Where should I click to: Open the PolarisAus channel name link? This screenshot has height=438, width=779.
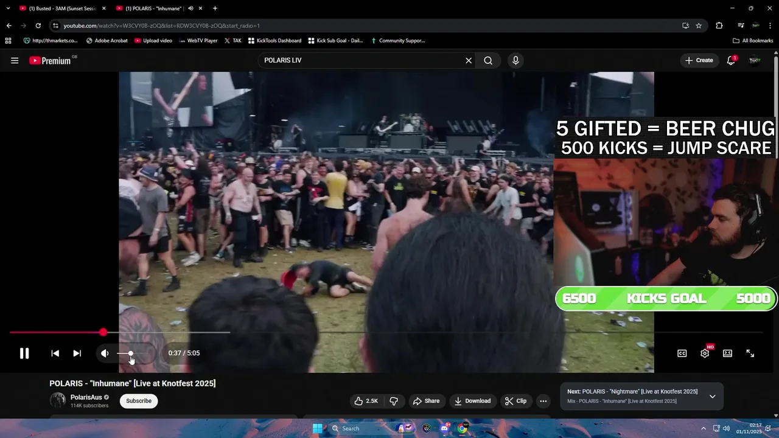coord(86,397)
